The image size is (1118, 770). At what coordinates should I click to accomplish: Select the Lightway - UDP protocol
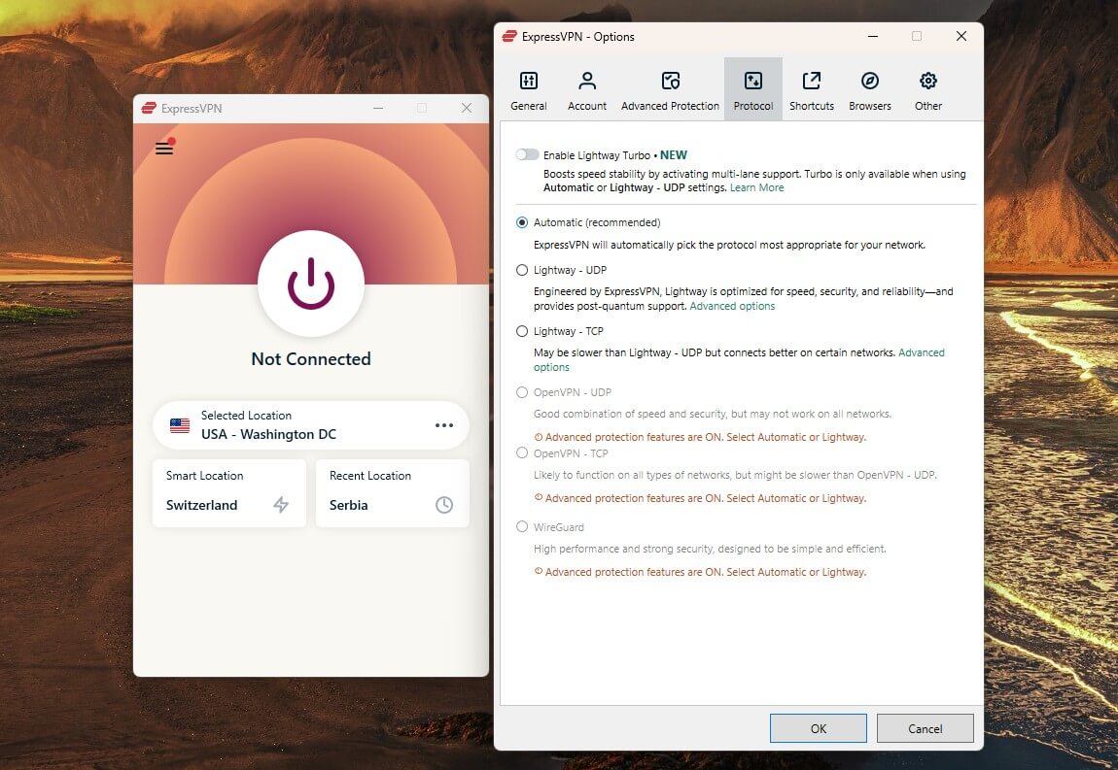[521, 270]
